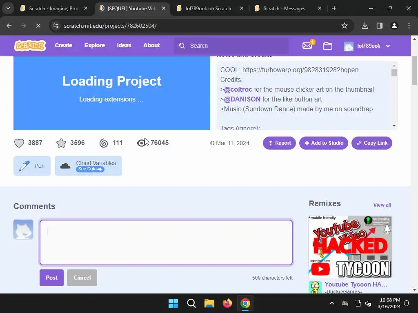
Task: Open the Youtube Tycoon HA... remix title
Action: (356, 284)
